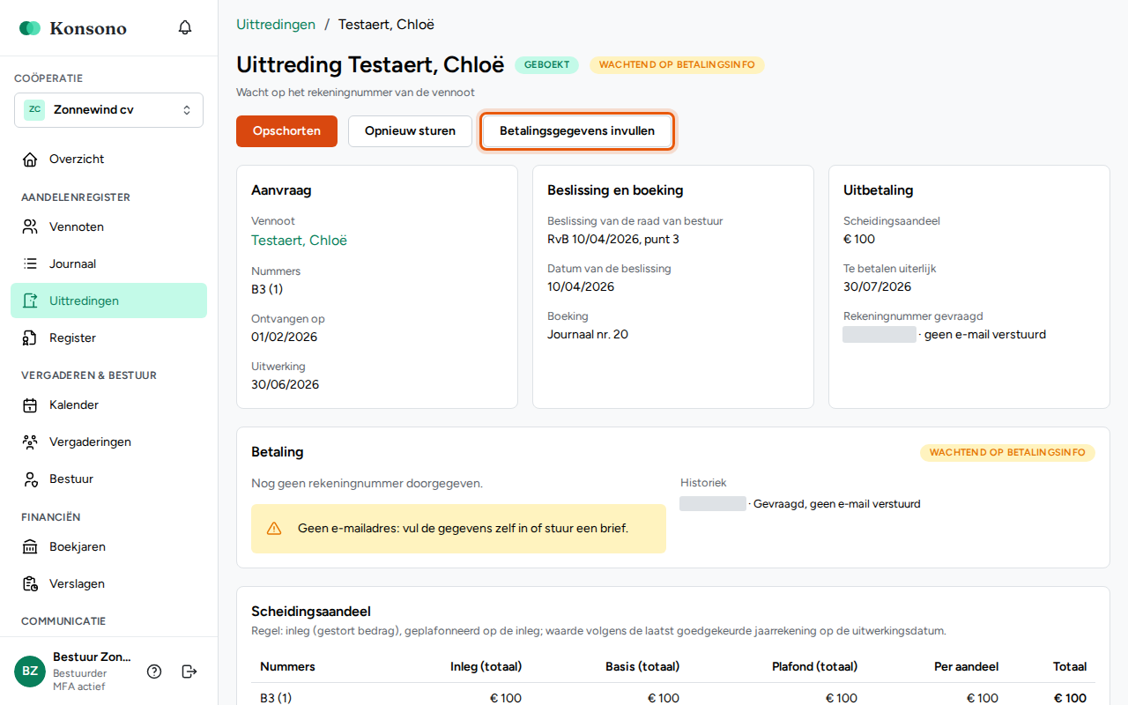Viewport: 1128px width, 705px height.
Task: Open the Bestuur menu item
Action: point(109,479)
